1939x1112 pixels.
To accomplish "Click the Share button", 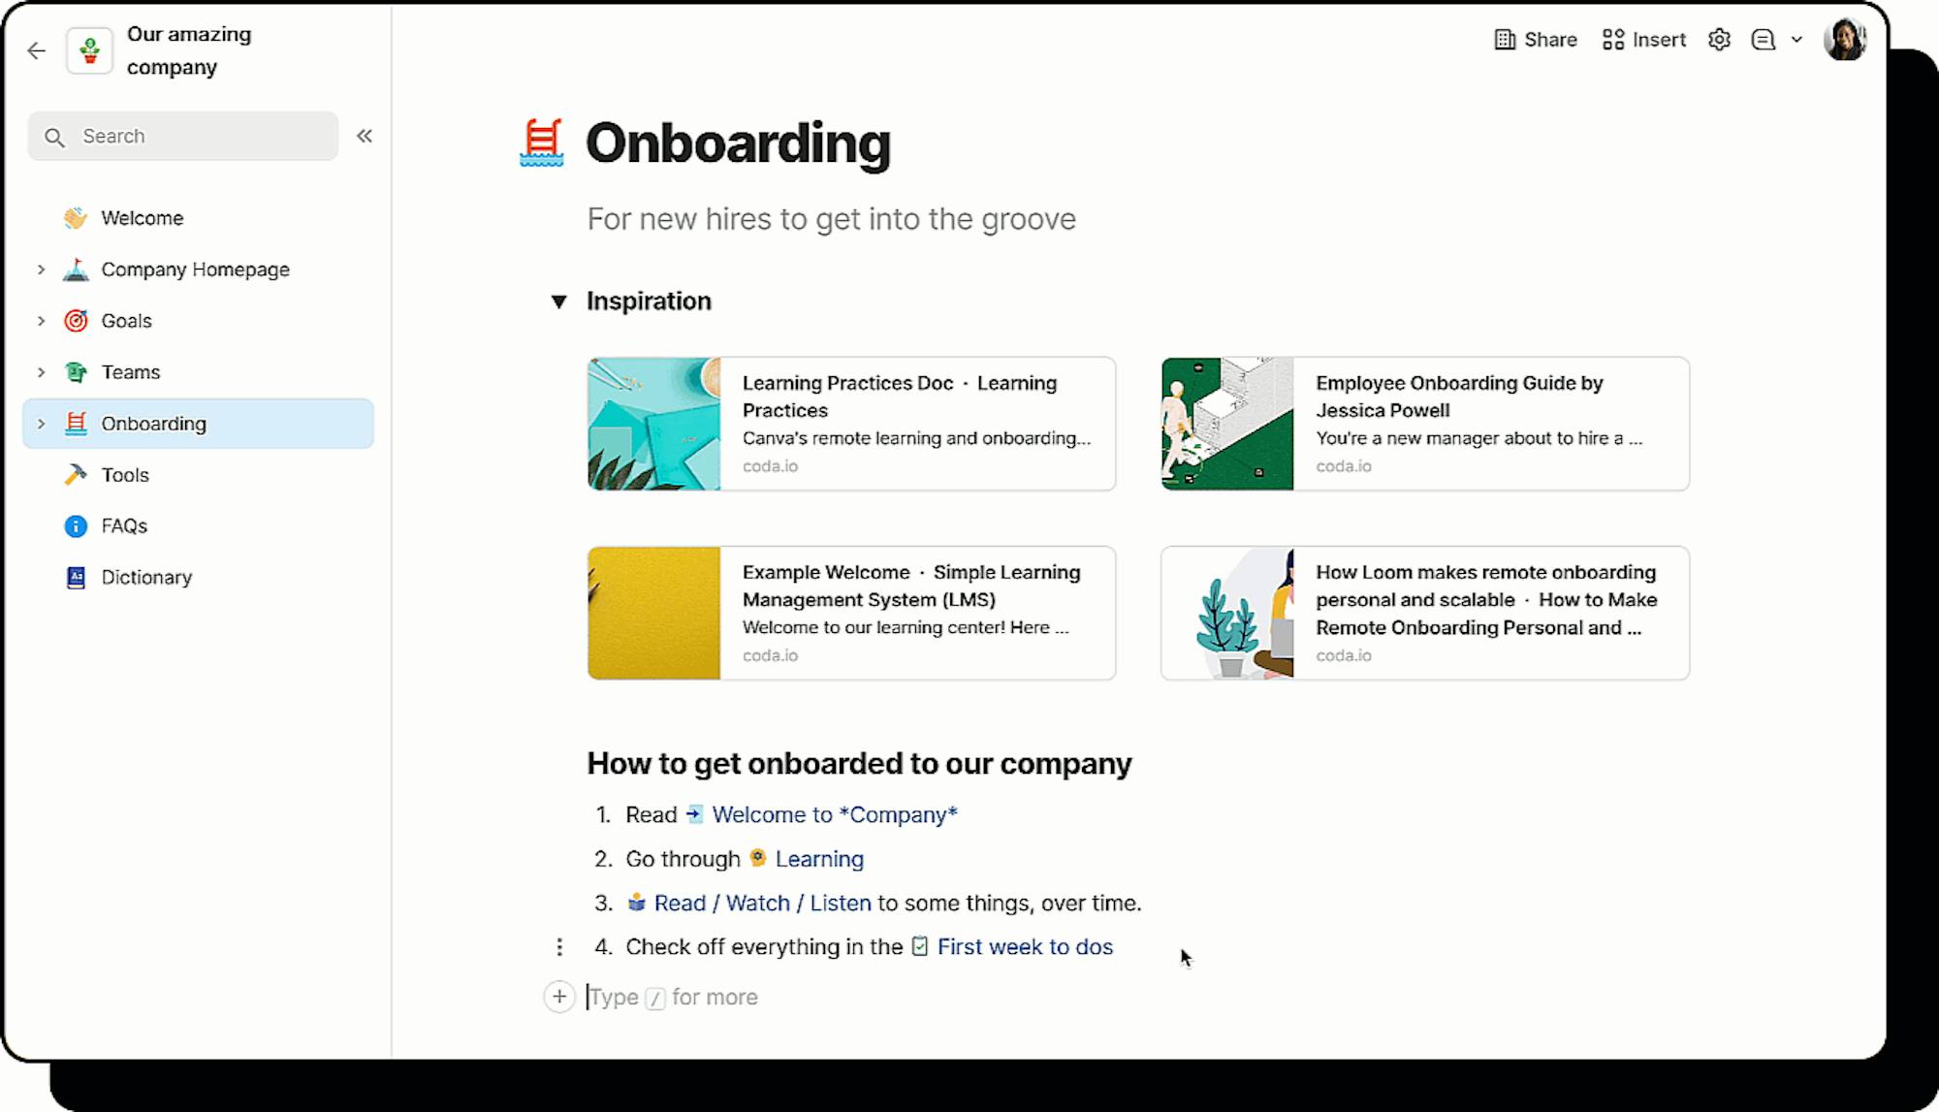I will click(x=1536, y=40).
